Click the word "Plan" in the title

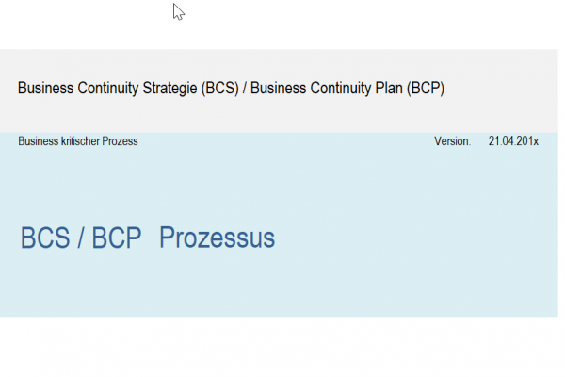386,89
